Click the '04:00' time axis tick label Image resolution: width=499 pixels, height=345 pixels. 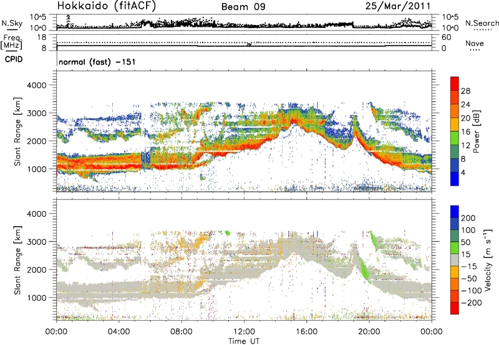click(119, 332)
